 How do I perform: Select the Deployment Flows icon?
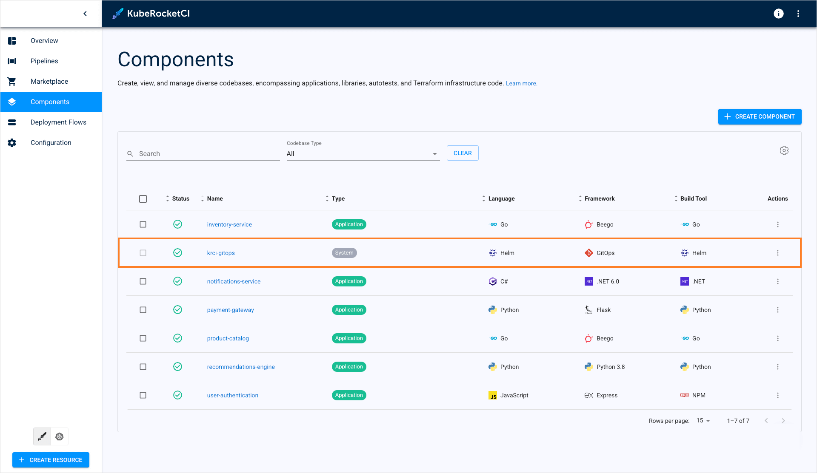11,122
